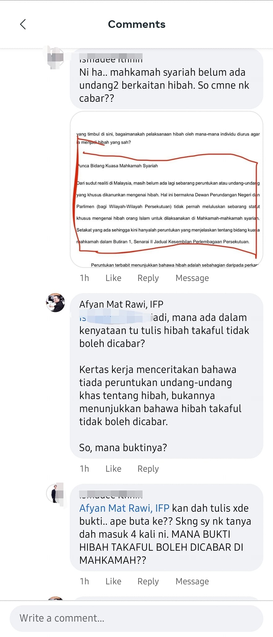Open avatar beside third comment
The image size is (273, 637).
[56, 493]
